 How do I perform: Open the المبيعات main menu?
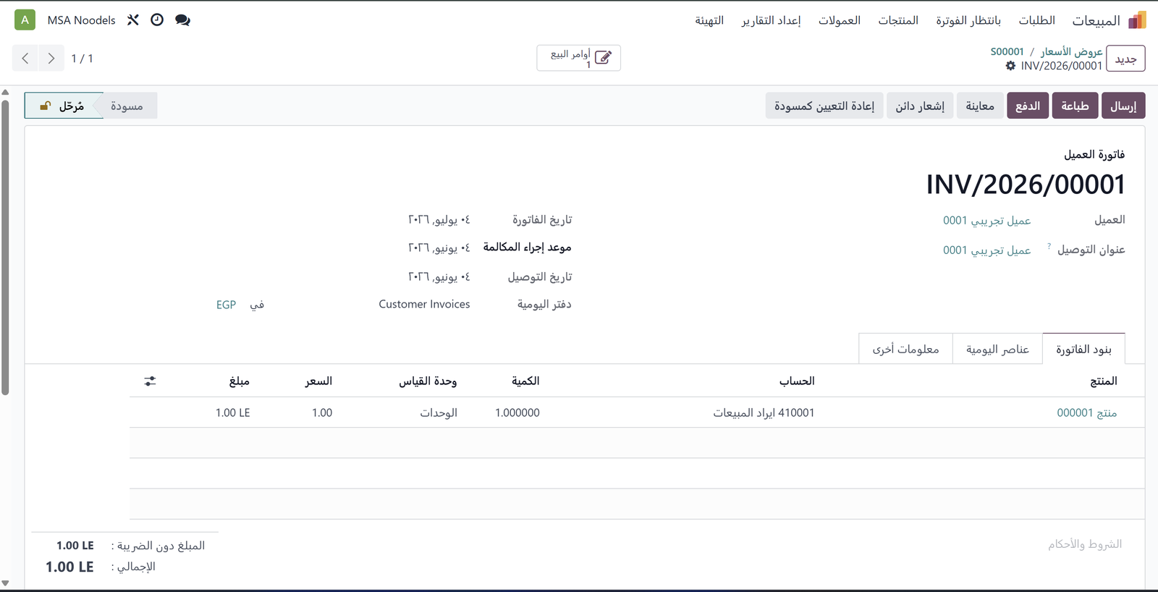pos(1096,20)
